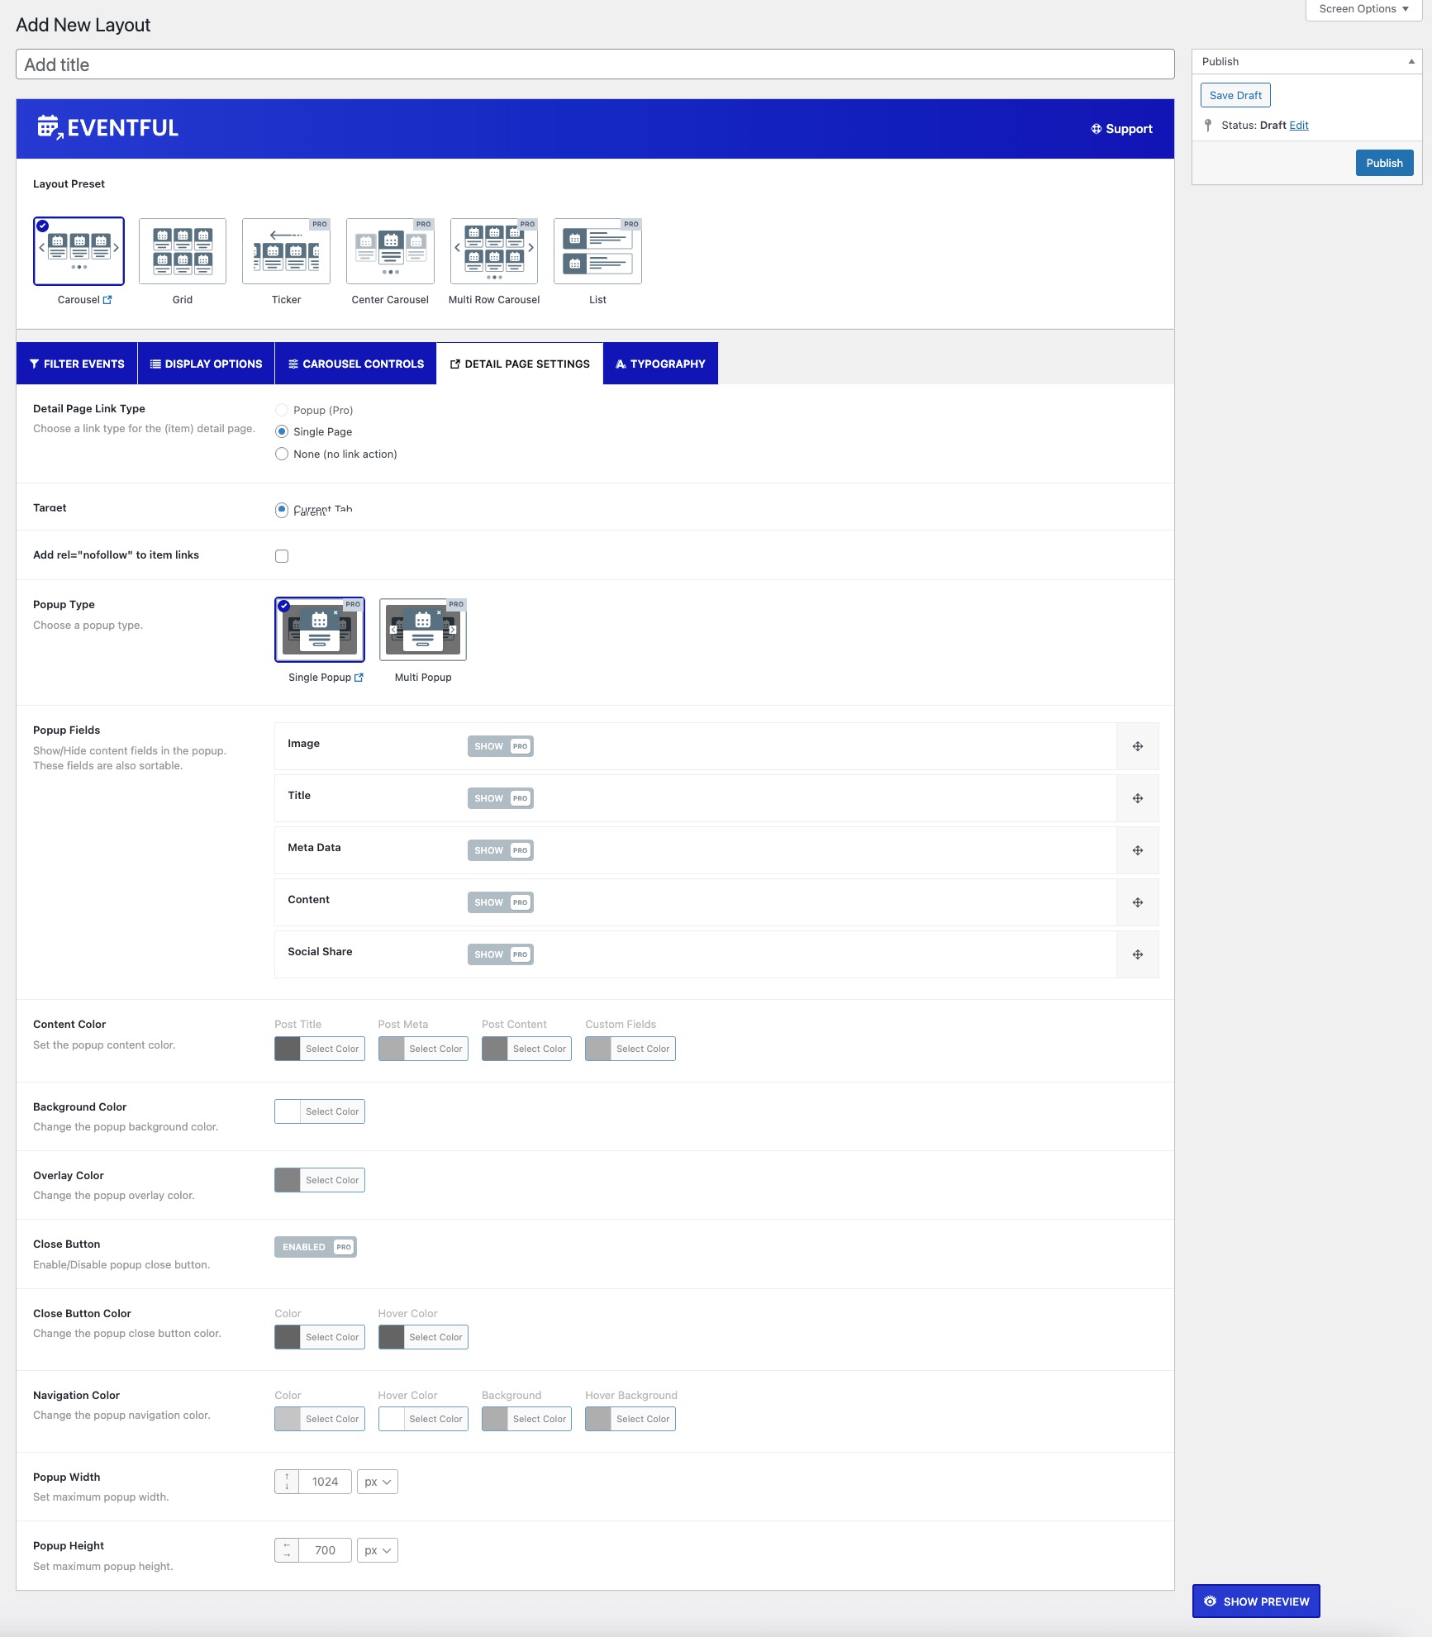Viewport: 1432px width, 1637px height.
Task: Pick the Ticker layout preset icon
Action: point(286,251)
